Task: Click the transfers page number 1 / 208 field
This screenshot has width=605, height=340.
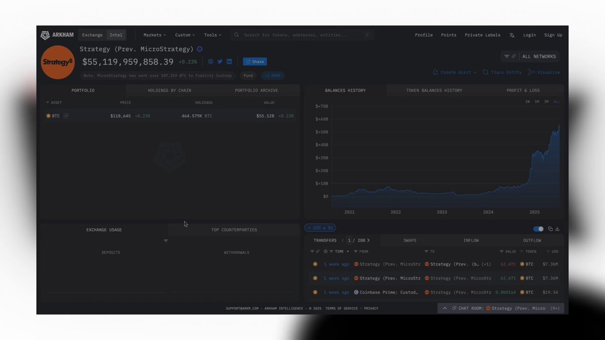Action: [356, 240]
